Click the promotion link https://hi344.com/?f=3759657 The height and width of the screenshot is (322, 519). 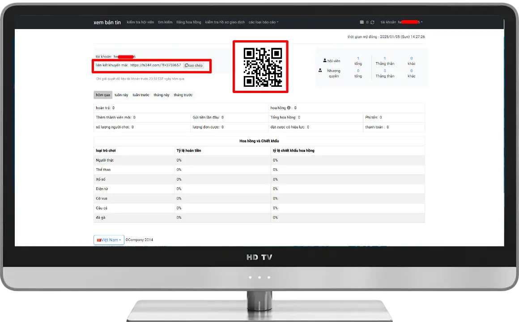coord(155,65)
